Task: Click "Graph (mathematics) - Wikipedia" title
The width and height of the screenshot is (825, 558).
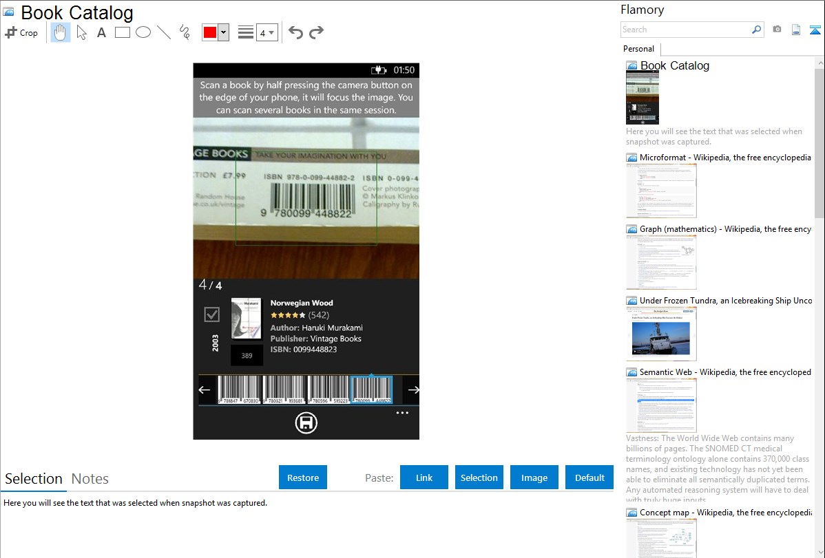Action: click(725, 229)
